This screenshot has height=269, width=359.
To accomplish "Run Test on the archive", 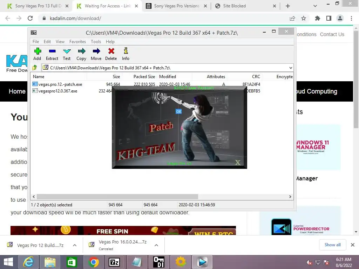I will pyautogui.click(x=67, y=54).
